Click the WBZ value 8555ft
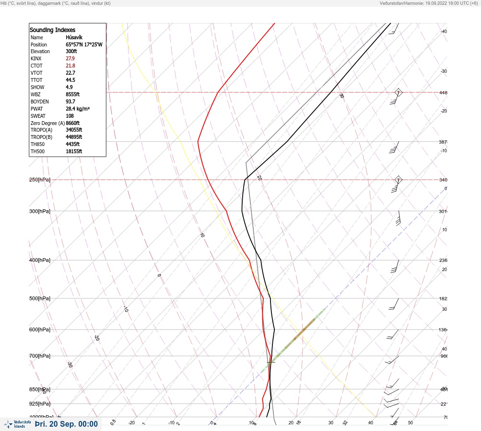This screenshot has height=431, width=481. [x=73, y=94]
